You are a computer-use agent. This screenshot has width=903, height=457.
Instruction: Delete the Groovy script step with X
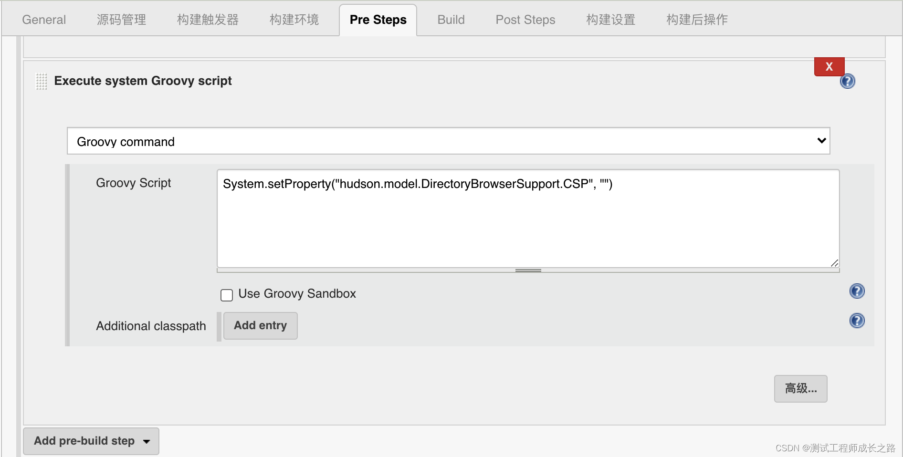[x=829, y=67]
